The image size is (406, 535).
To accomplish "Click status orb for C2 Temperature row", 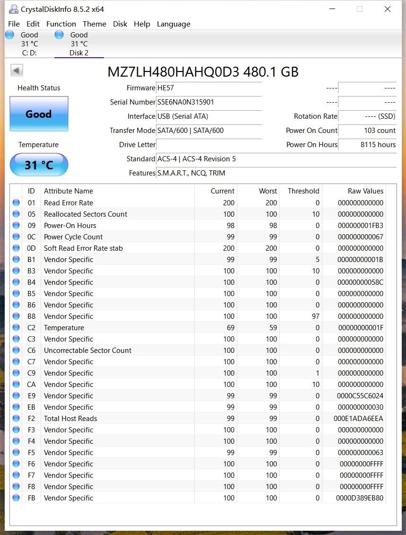I will tap(16, 327).
